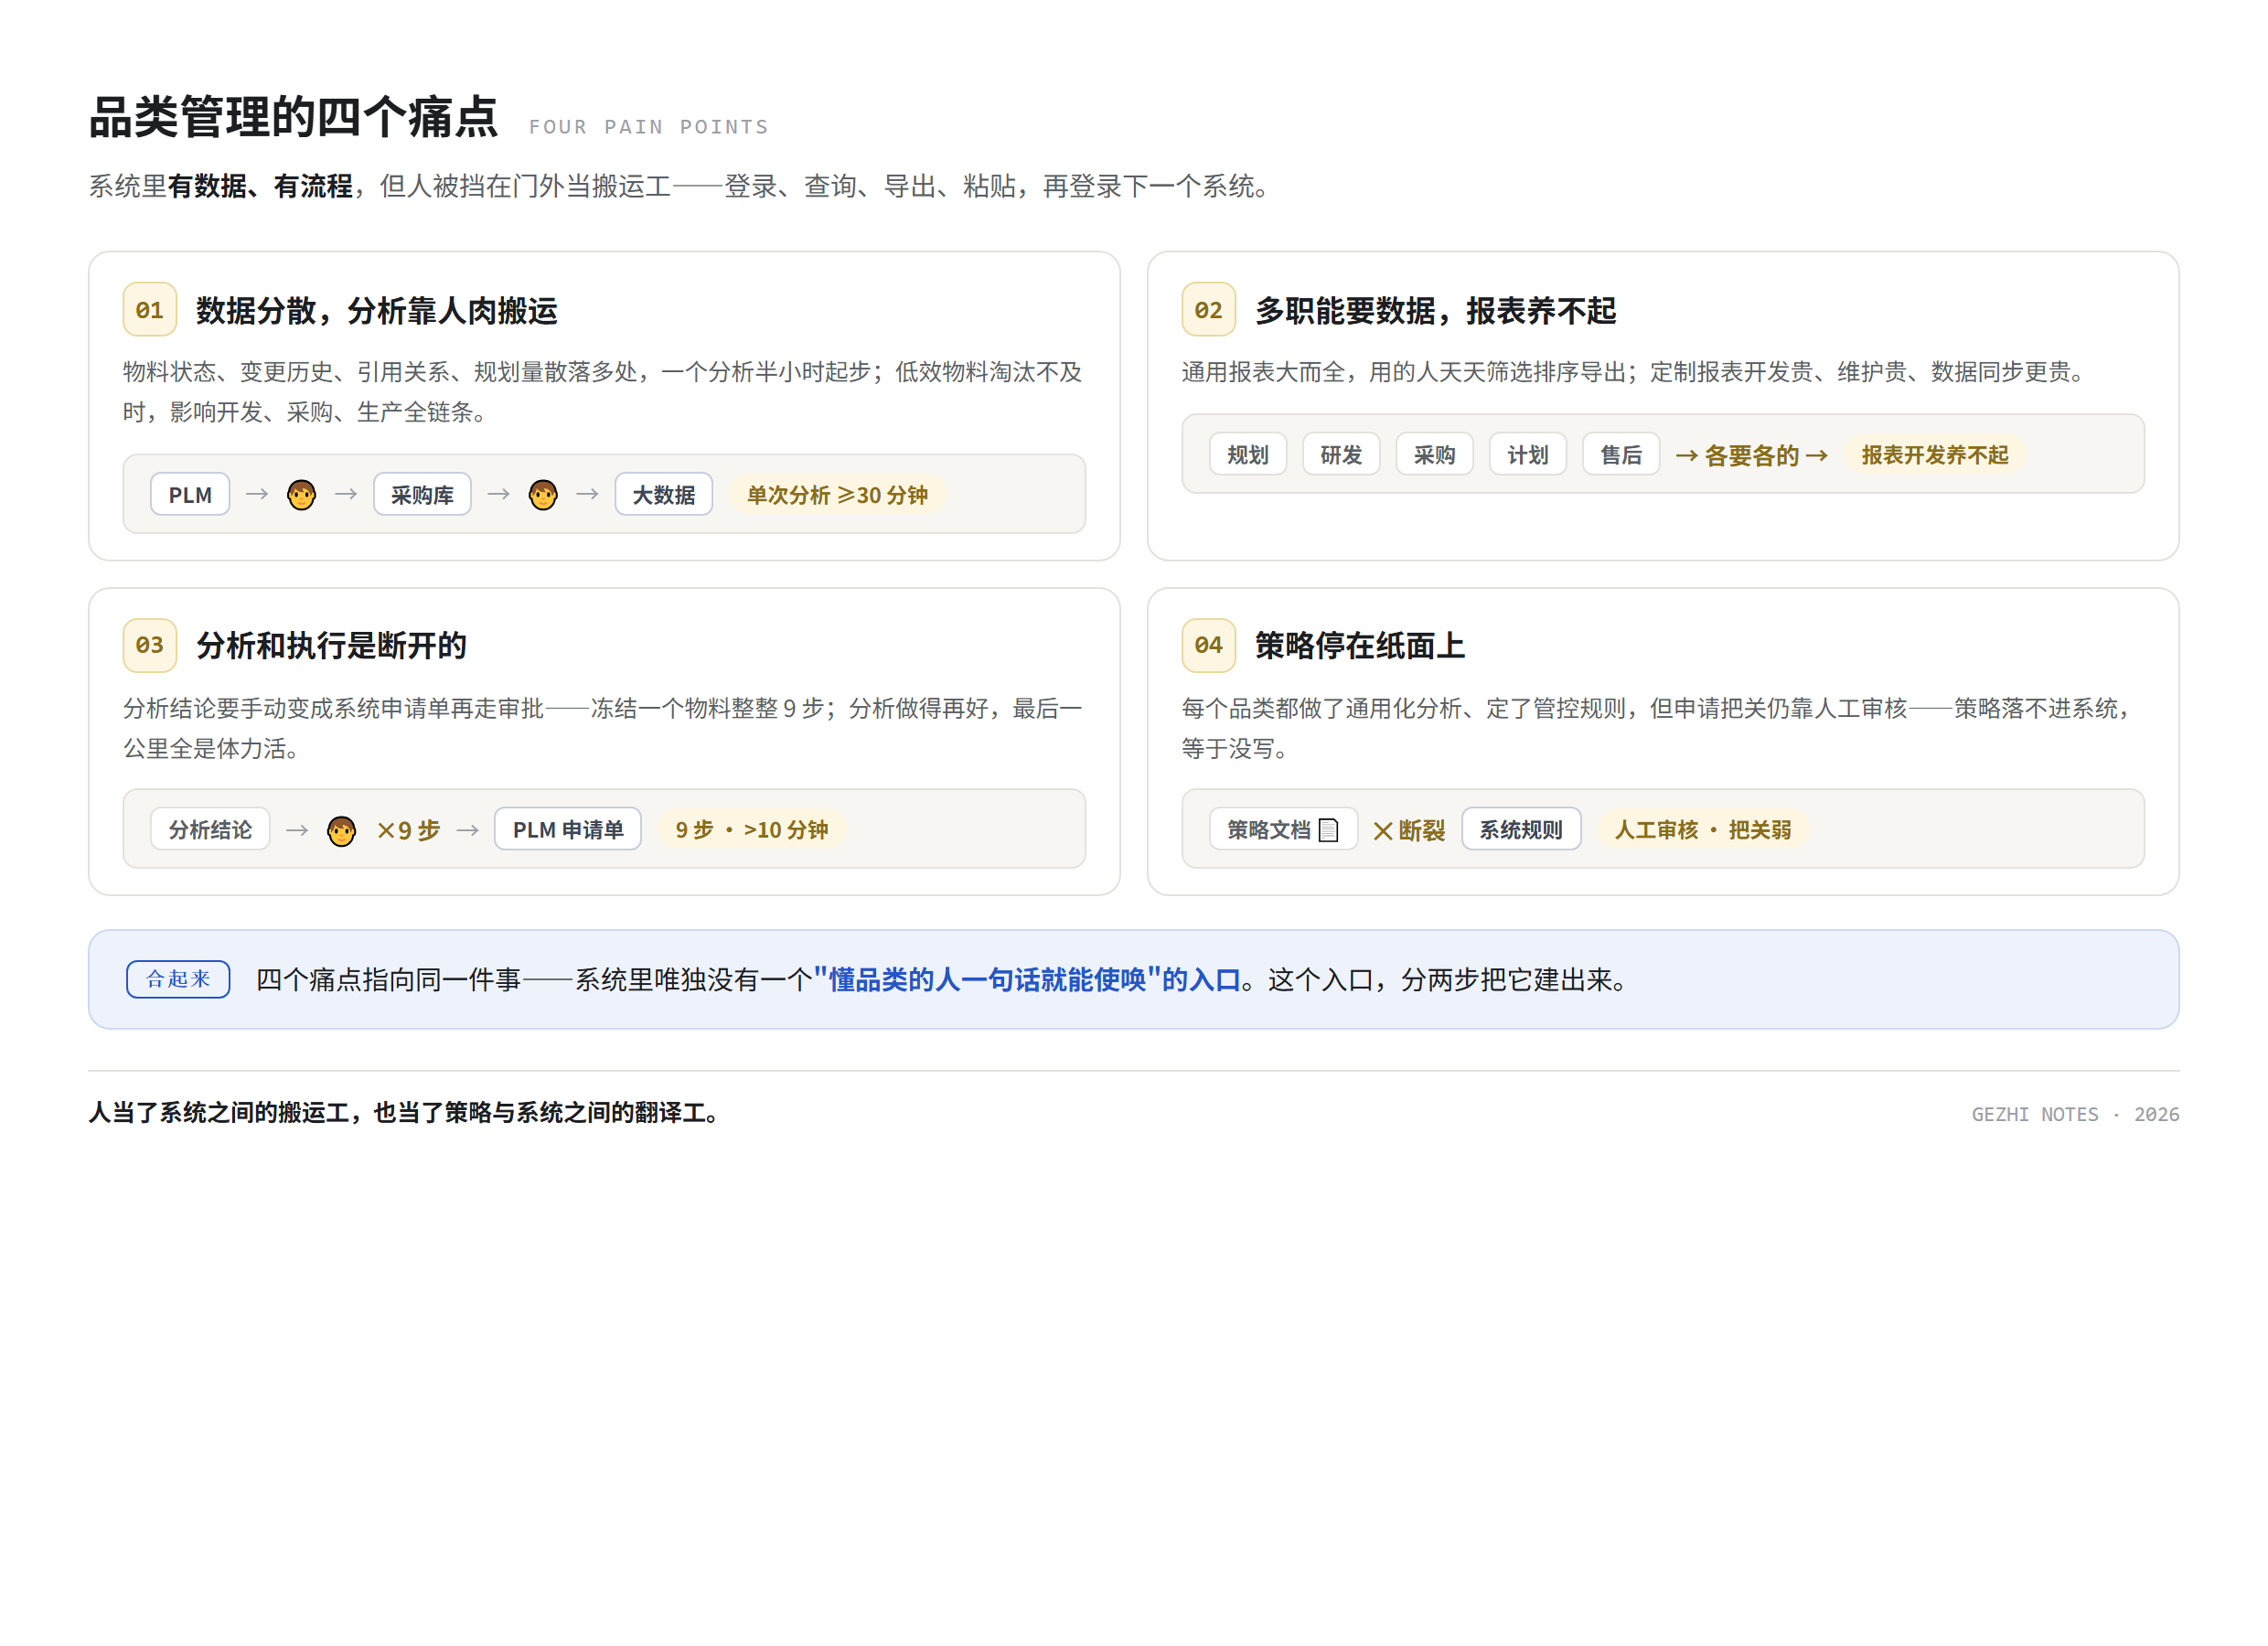Click the person emoji after 分析结论 chip

coord(341,830)
